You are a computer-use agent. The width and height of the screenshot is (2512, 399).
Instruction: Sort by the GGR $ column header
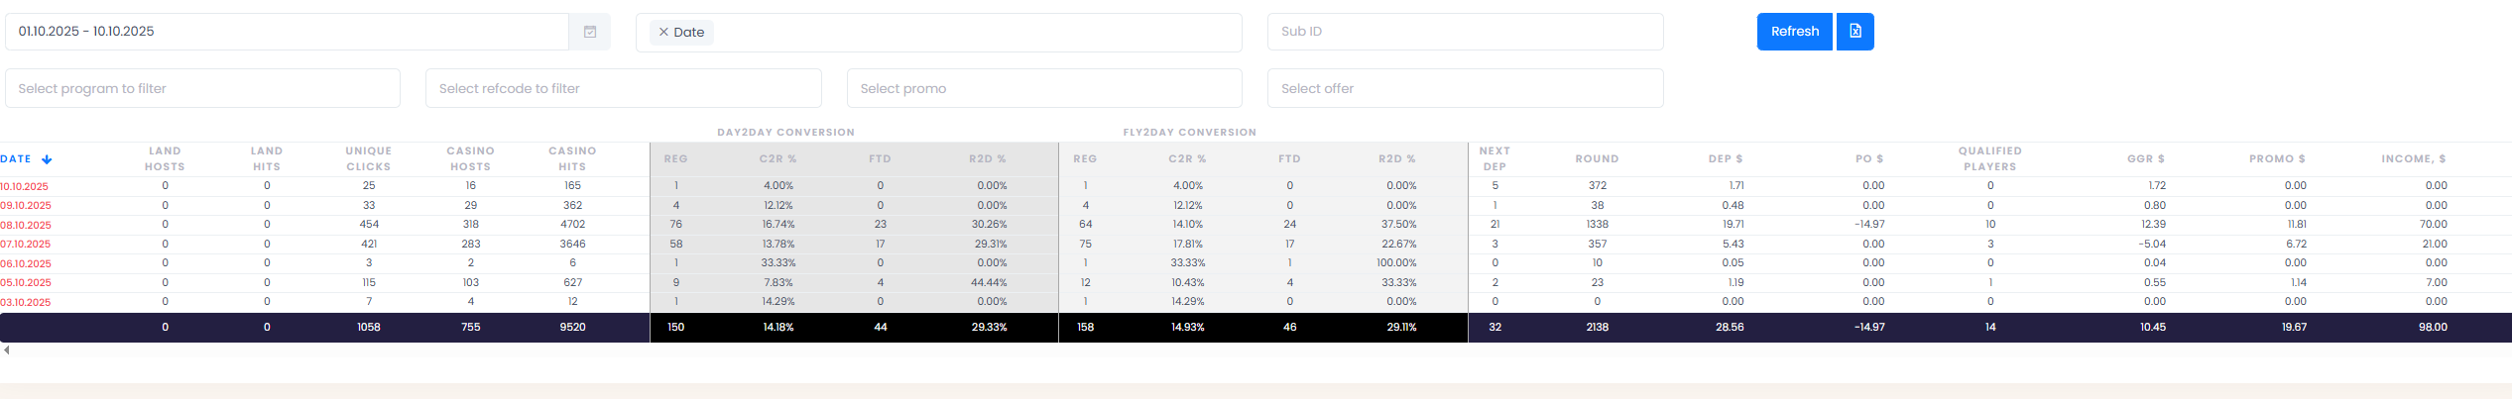pyautogui.click(x=2145, y=158)
